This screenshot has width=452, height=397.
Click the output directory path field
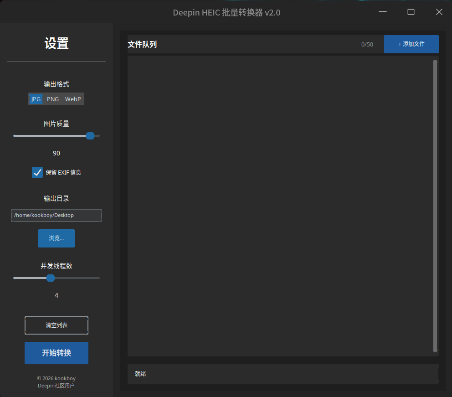coord(56,216)
